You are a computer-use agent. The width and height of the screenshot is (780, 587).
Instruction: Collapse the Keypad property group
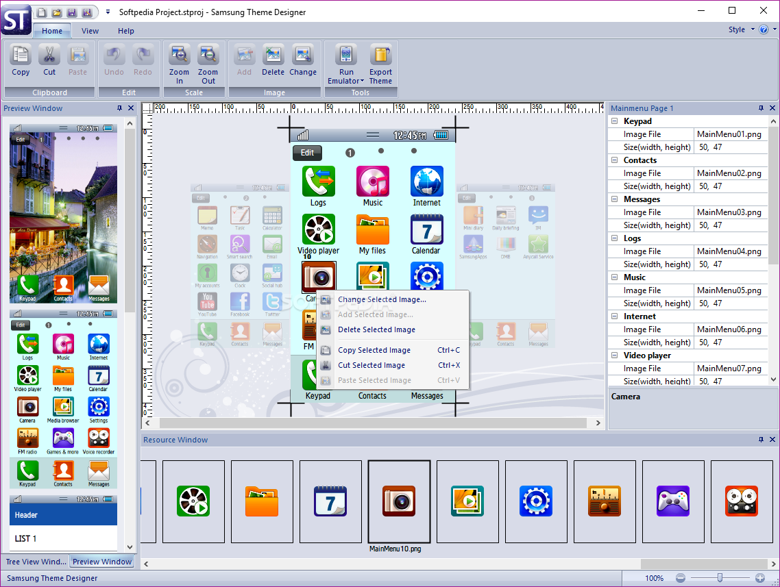(614, 121)
